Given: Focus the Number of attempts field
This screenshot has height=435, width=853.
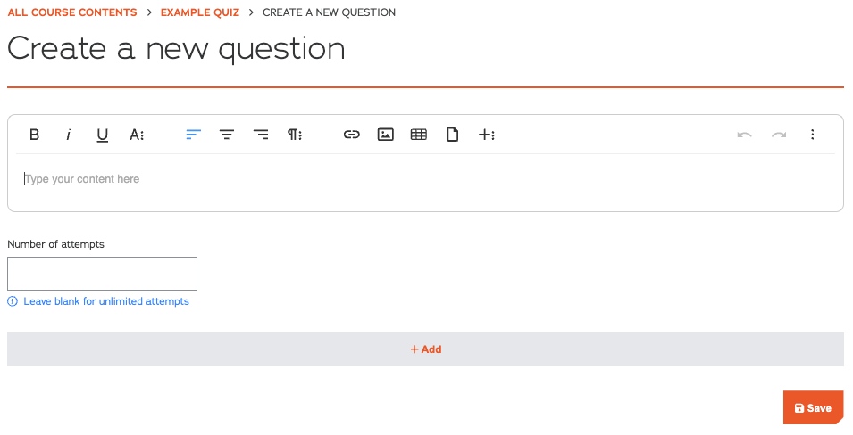Looking at the screenshot, I should (102, 274).
